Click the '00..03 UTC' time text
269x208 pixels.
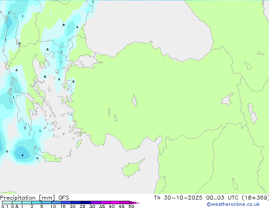[222, 198]
